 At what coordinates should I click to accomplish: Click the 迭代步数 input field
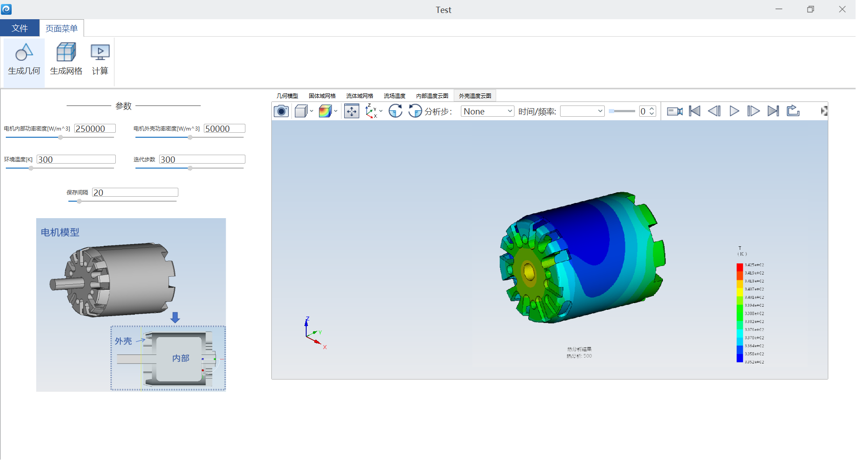tap(202, 159)
